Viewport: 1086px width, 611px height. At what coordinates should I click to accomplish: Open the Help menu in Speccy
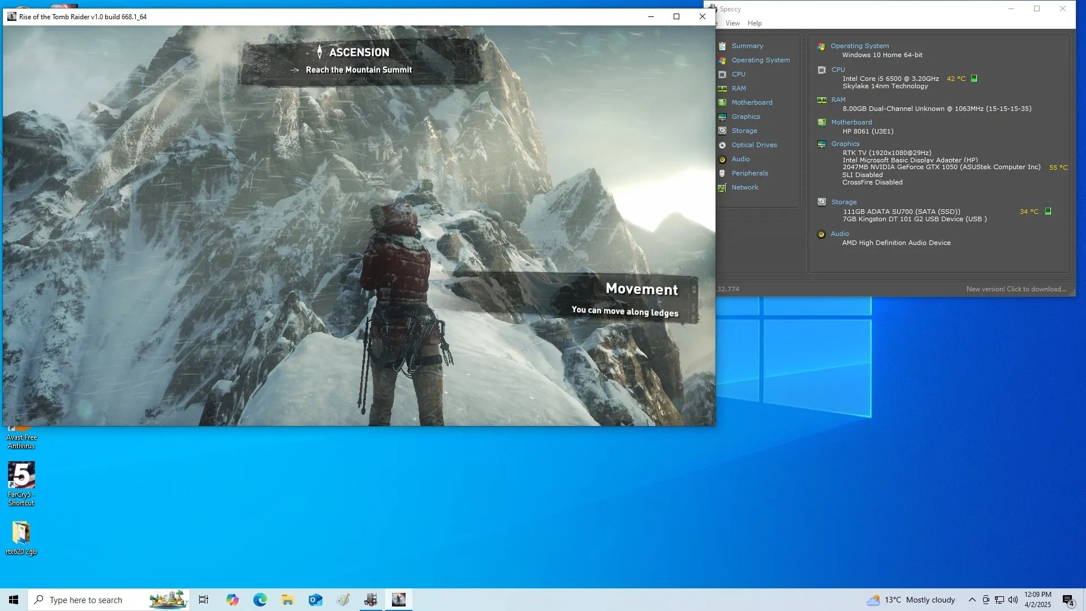click(x=755, y=23)
